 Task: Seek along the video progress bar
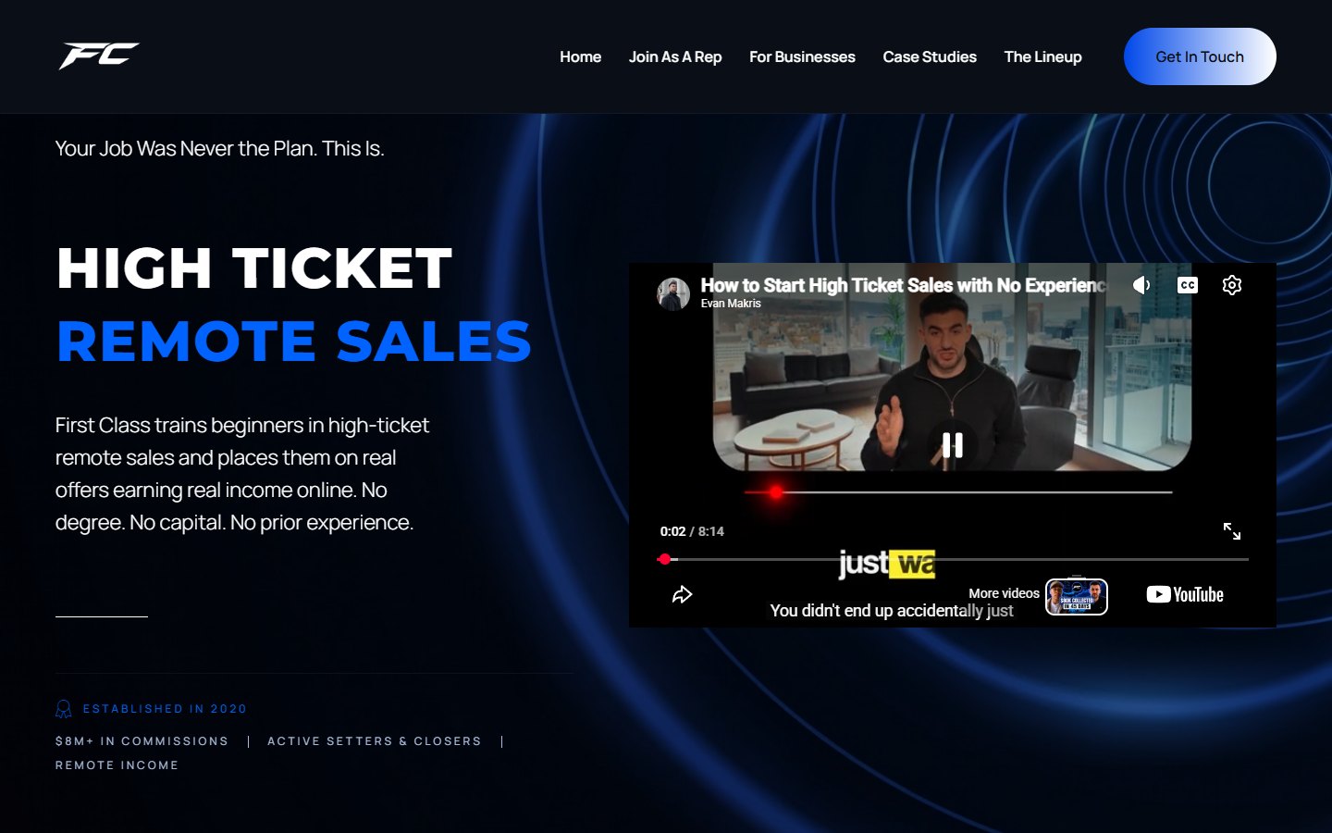953,559
